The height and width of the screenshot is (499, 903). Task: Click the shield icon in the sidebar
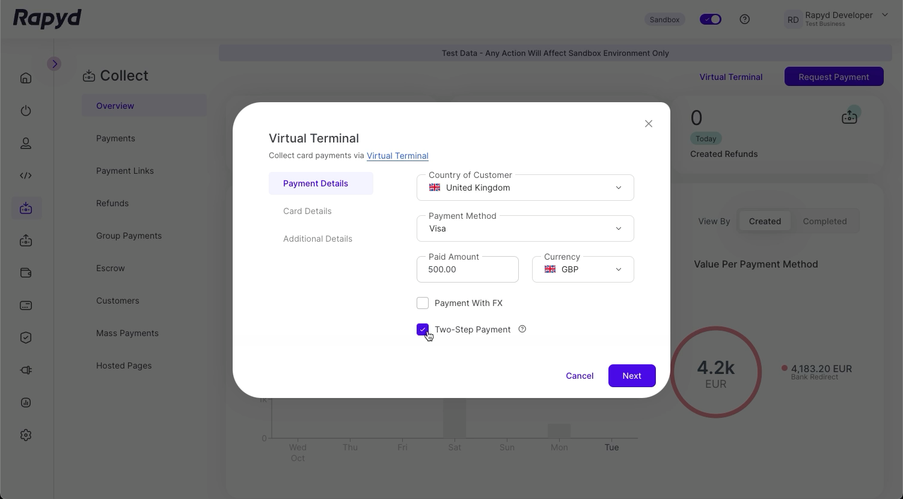pyautogui.click(x=26, y=338)
